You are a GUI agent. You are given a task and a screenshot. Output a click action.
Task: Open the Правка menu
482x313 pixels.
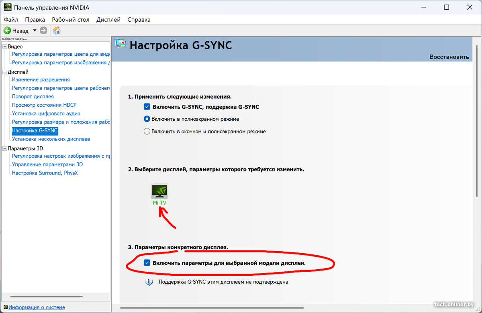(x=35, y=19)
